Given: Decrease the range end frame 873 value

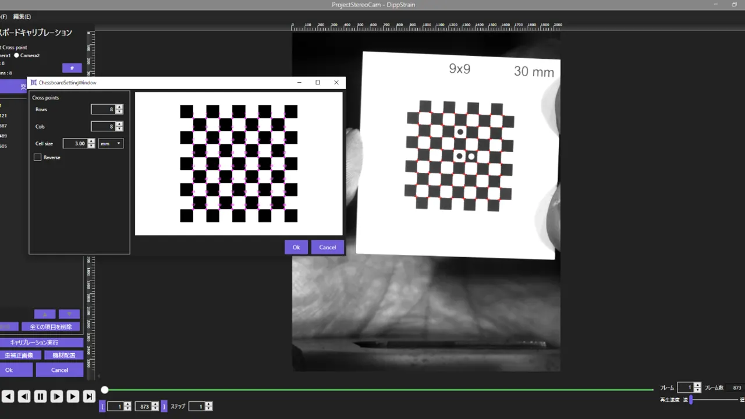Looking at the screenshot, I should click(155, 409).
